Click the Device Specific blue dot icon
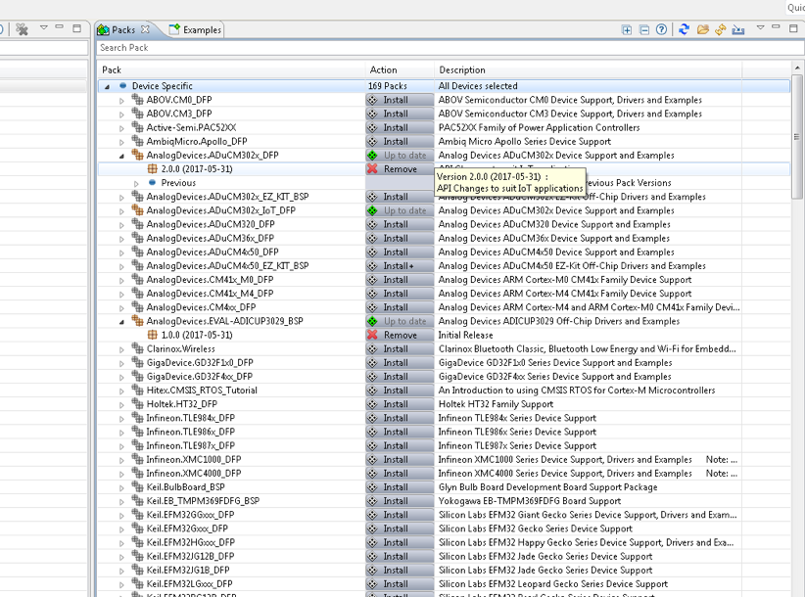This screenshot has height=597, width=805. point(122,86)
